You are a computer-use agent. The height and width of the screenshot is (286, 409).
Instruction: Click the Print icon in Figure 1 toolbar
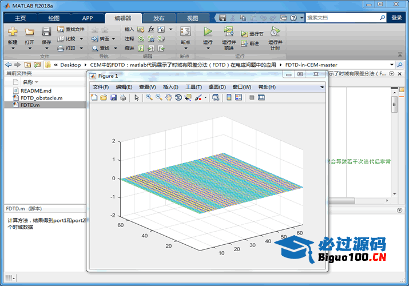tap(123, 97)
